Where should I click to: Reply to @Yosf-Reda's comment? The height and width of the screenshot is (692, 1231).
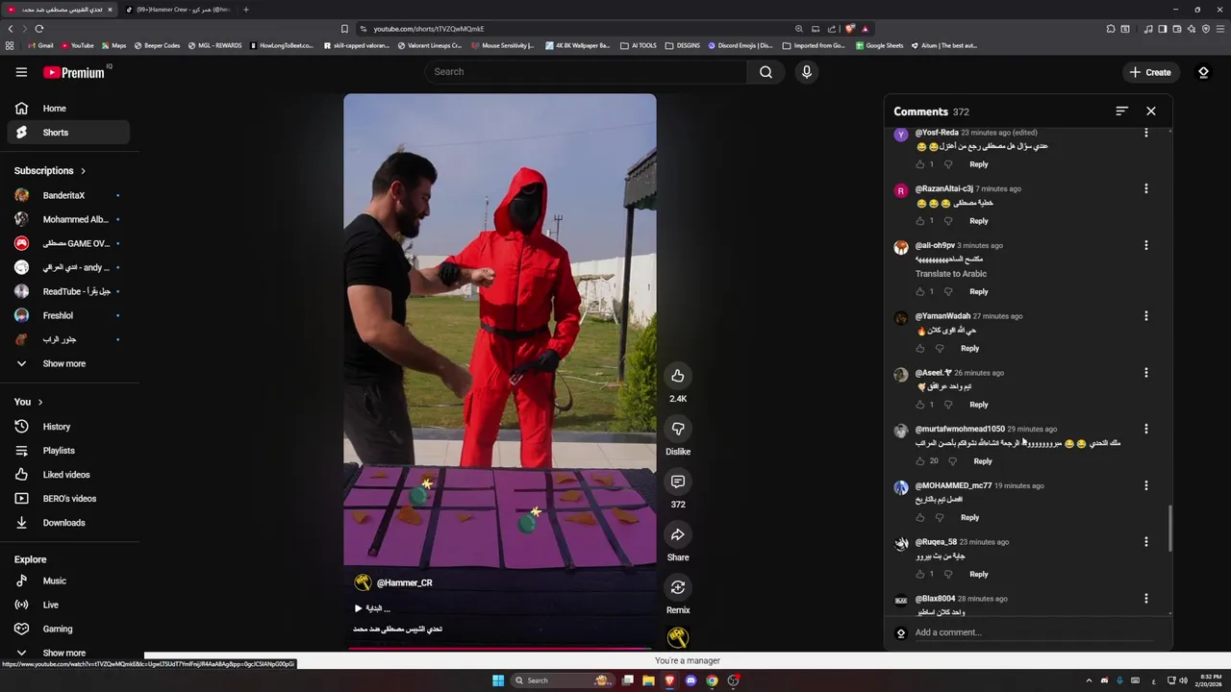pyautogui.click(x=979, y=164)
